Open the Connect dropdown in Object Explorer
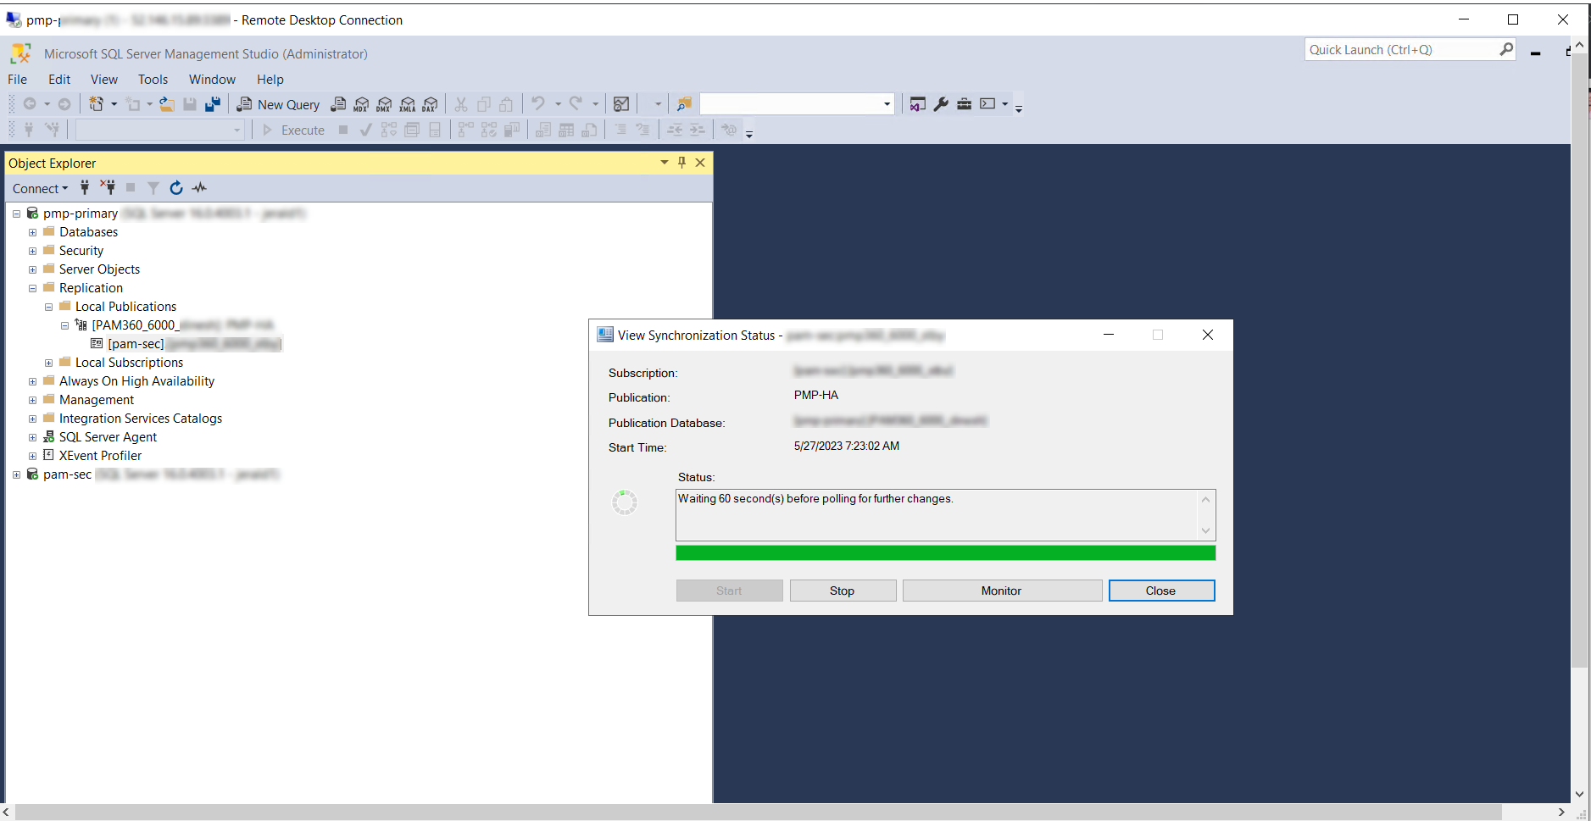This screenshot has width=1591, height=821. click(40, 188)
